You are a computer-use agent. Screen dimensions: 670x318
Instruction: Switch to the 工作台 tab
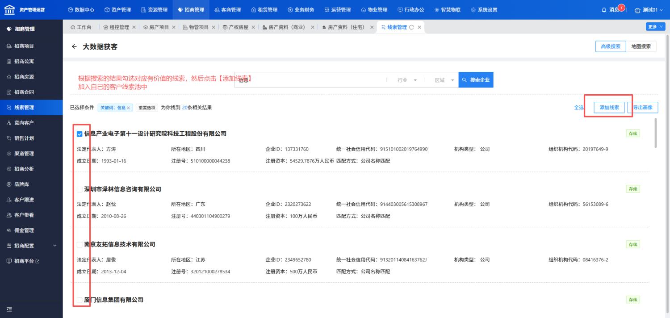pyautogui.click(x=81, y=27)
